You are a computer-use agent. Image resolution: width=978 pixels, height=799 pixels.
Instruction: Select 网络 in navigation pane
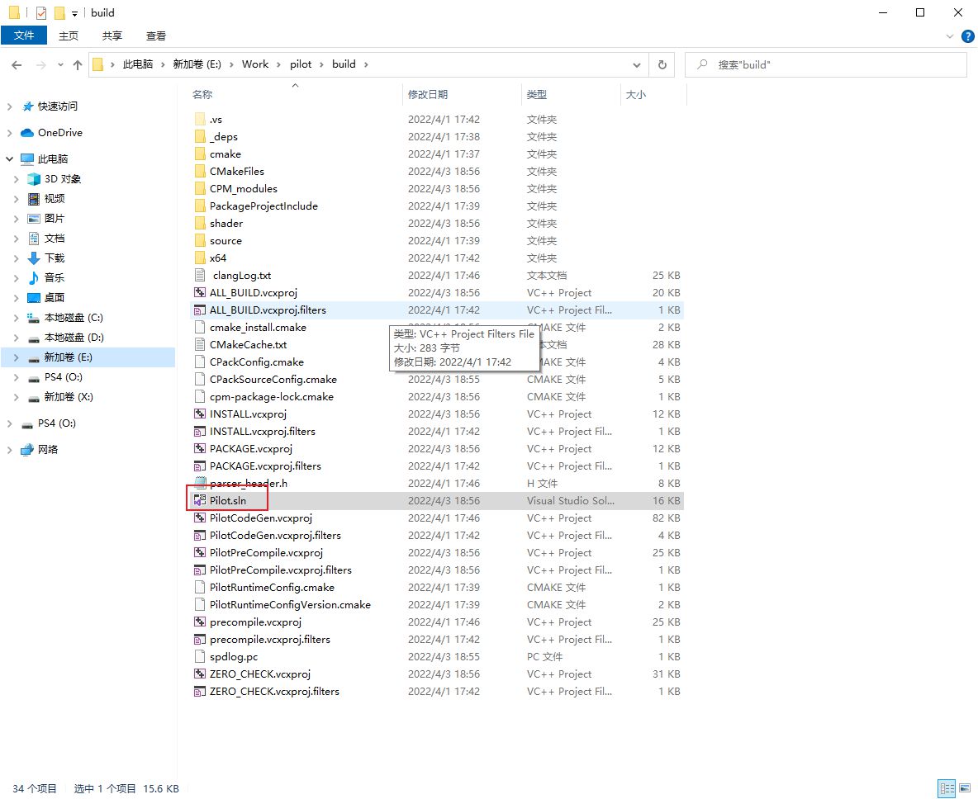coord(47,449)
